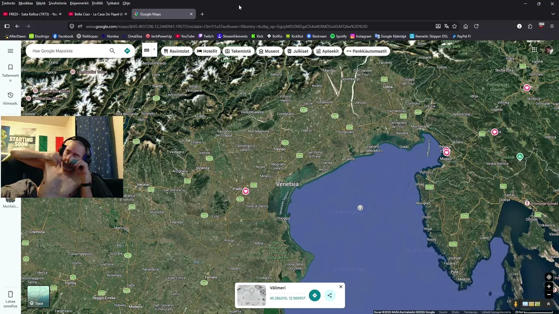Screen dimensions: 559x314
Task: Click the Välimeri card thumbnail image
Action: click(251, 295)
